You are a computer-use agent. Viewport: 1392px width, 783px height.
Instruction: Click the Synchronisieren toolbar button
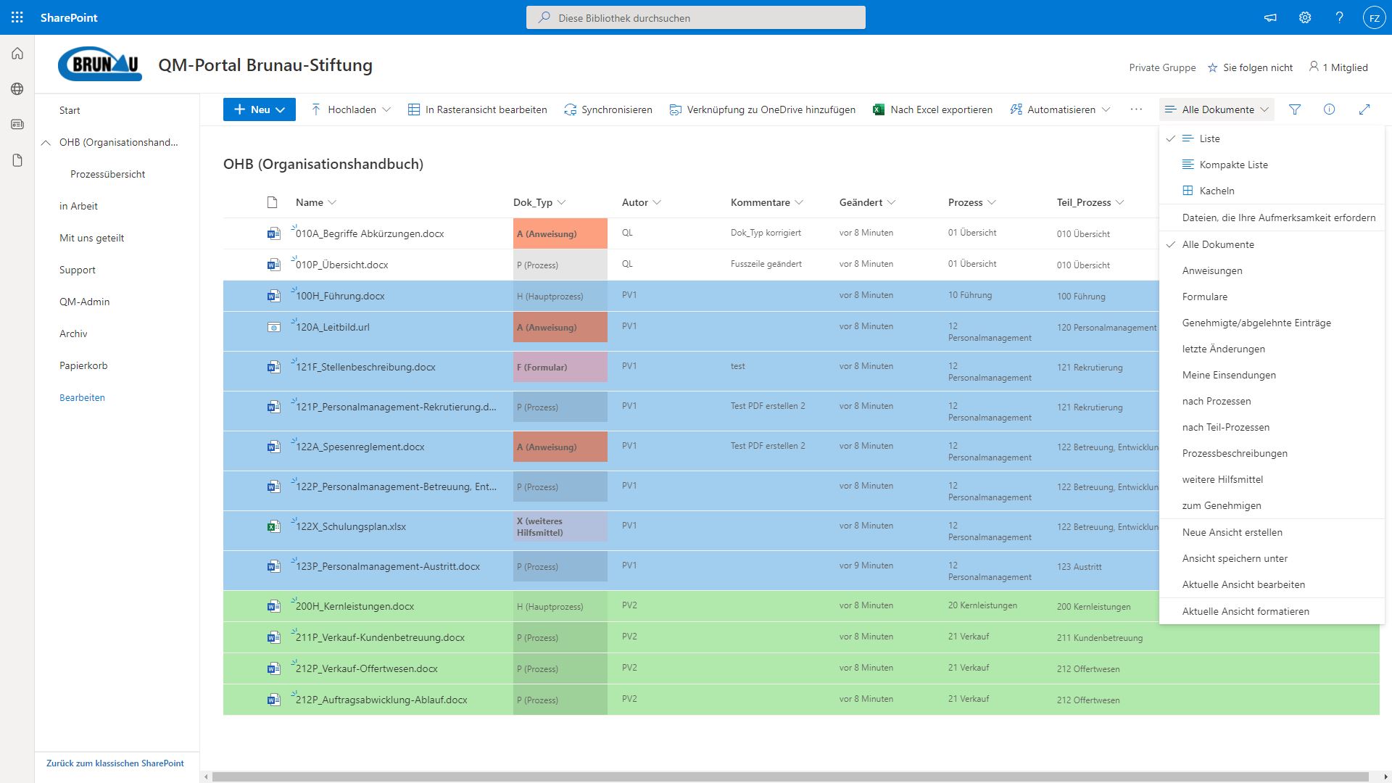(608, 109)
